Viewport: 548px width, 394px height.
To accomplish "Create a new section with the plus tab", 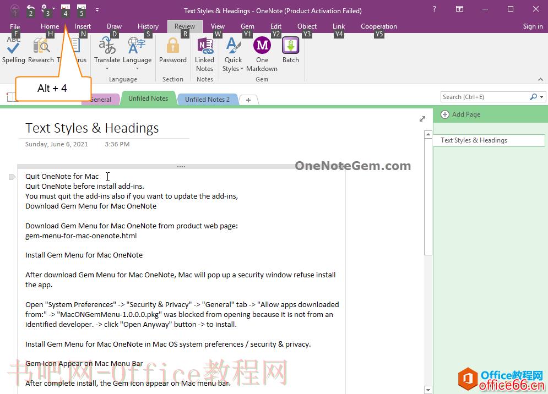I will click(x=248, y=100).
